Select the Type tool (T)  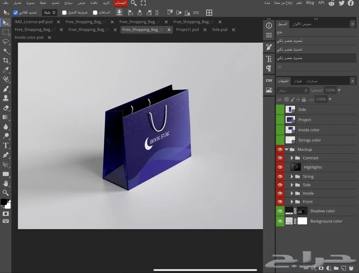6,146
